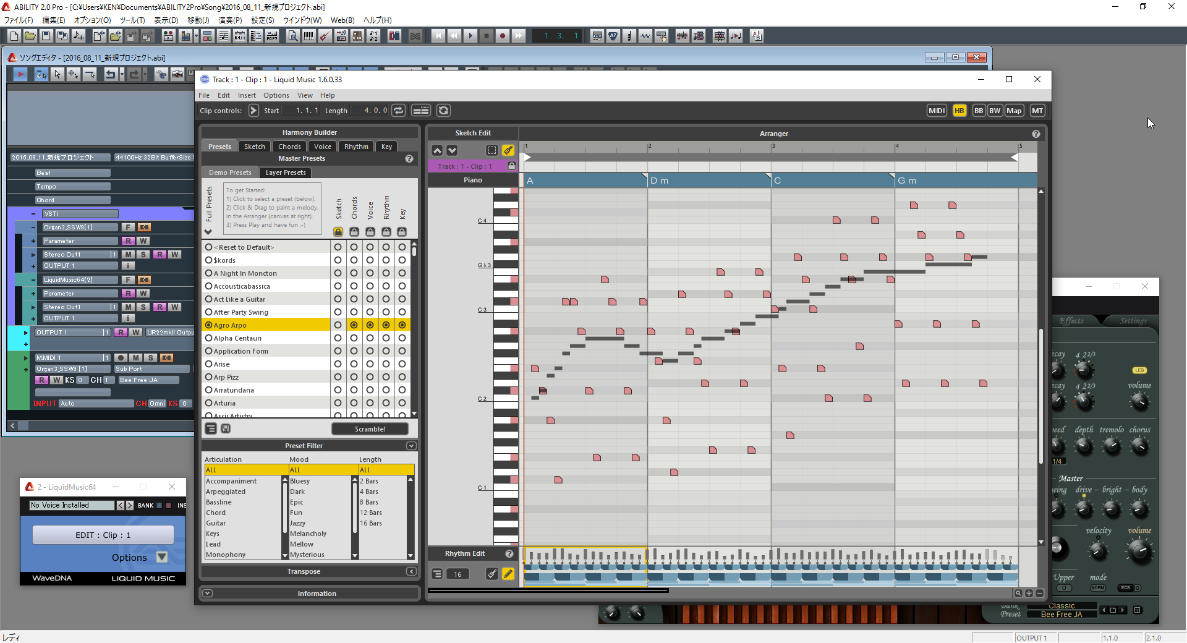This screenshot has width=1187, height=643.
Task: Switch to the Chords tab
Action: [289, 147]
